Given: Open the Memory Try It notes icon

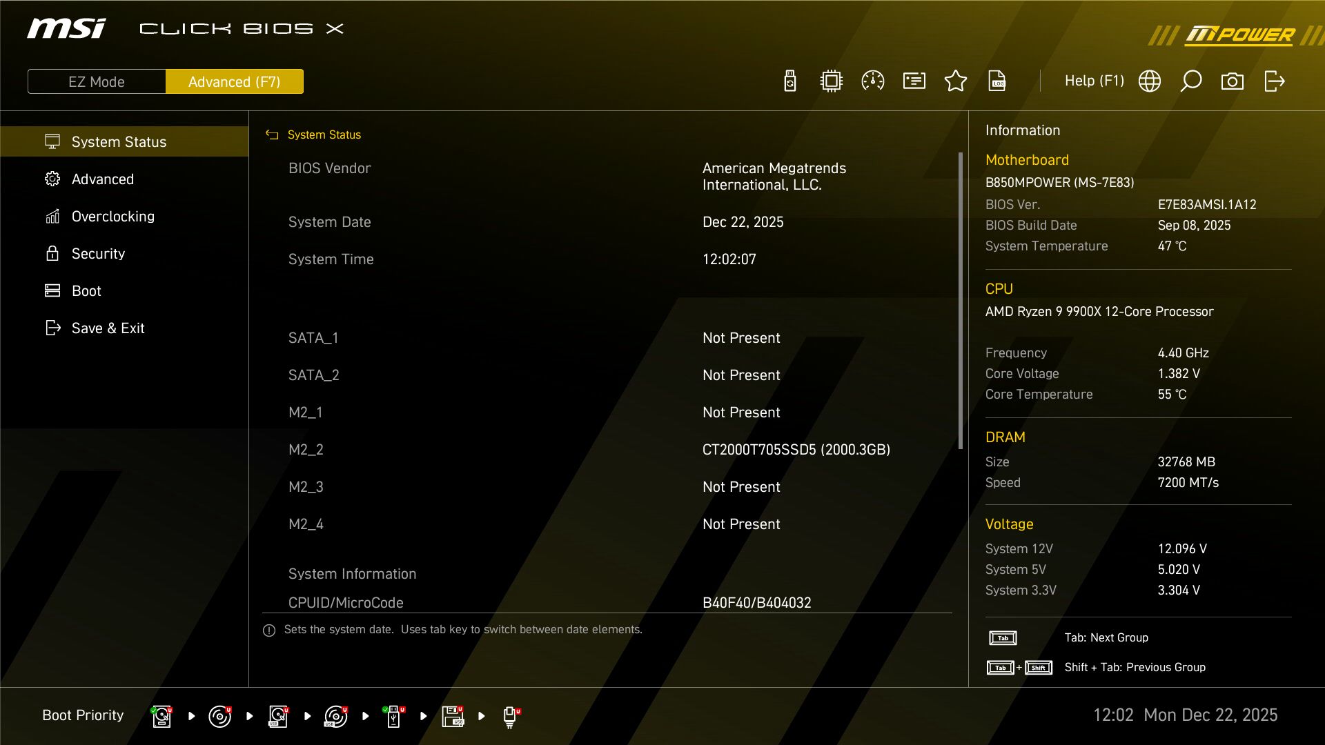Looking at the screenshot, I should 914,81.
